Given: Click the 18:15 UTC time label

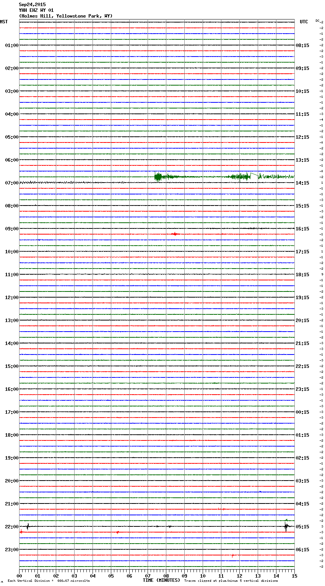Looking at the screenshot, I should tap(302, 275).
